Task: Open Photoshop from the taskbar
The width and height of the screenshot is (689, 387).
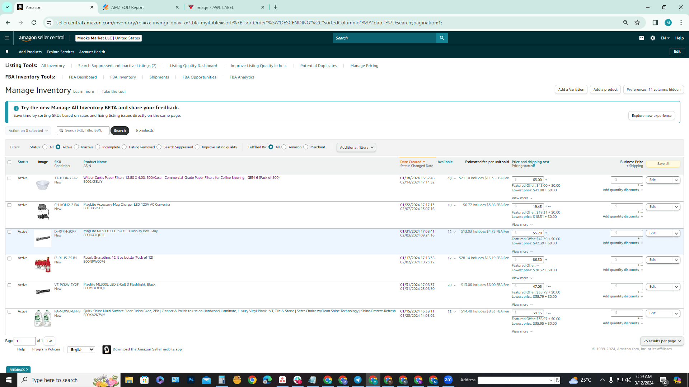Action: (191, 380)
